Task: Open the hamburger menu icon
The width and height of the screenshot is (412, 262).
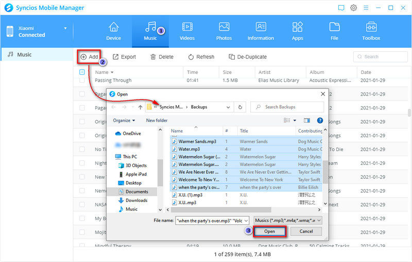Action: pos(366,8)
